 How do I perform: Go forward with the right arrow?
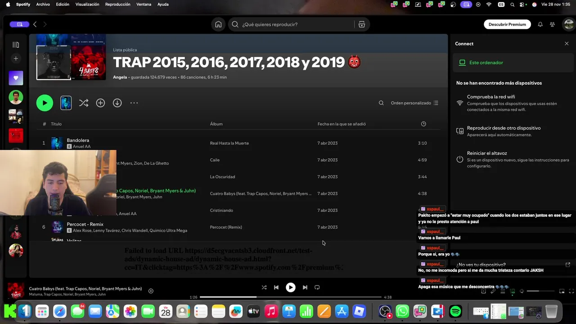45,24
